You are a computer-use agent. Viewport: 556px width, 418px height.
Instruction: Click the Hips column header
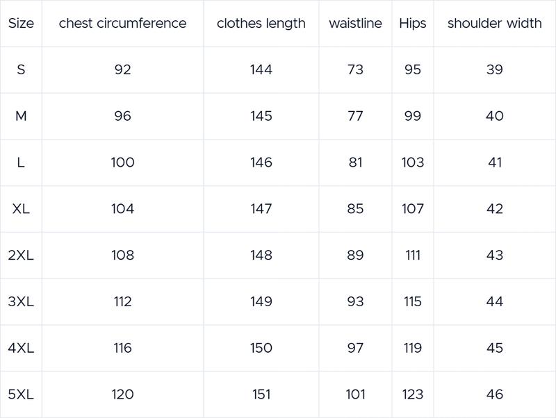(x=413, y=24)
